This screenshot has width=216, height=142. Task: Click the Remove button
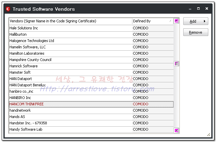pyautogui.click(x=196, y=32)
